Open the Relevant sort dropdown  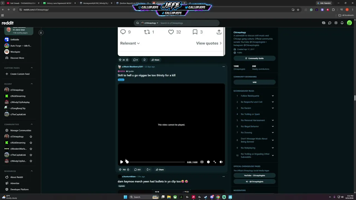pyautogui.click(x=130, y=43)
